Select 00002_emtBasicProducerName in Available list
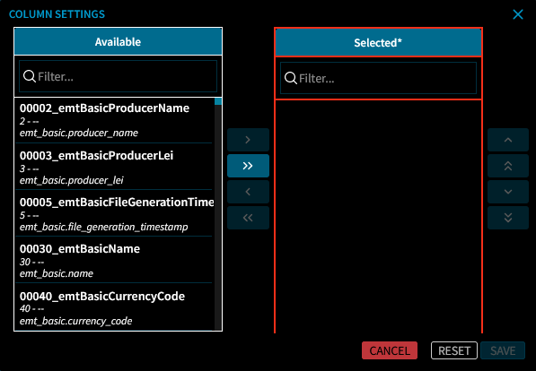 point(114,120)
